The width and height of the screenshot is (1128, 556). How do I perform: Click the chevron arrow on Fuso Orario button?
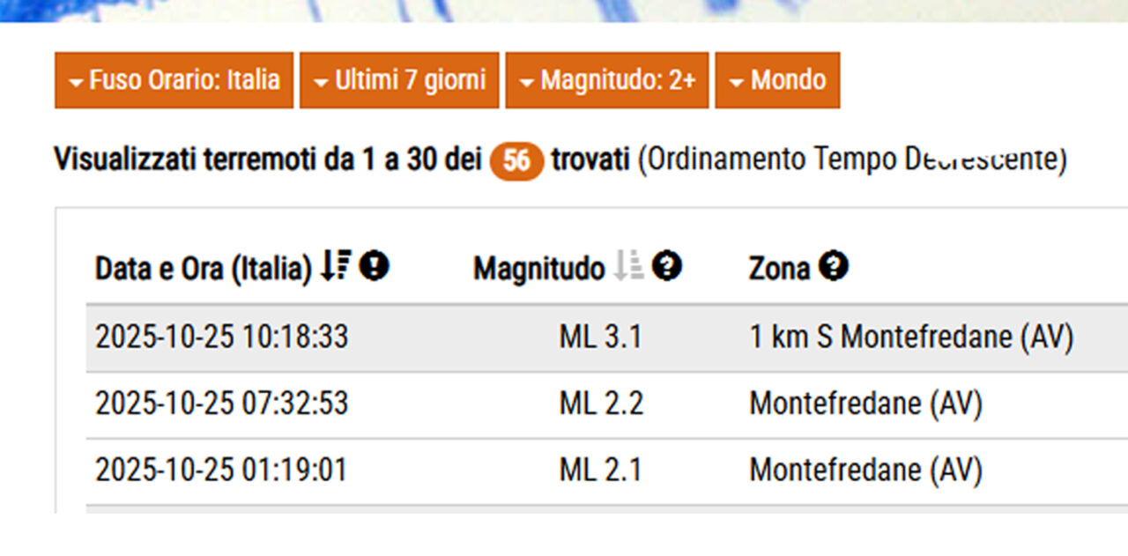[x=76, y=80]
